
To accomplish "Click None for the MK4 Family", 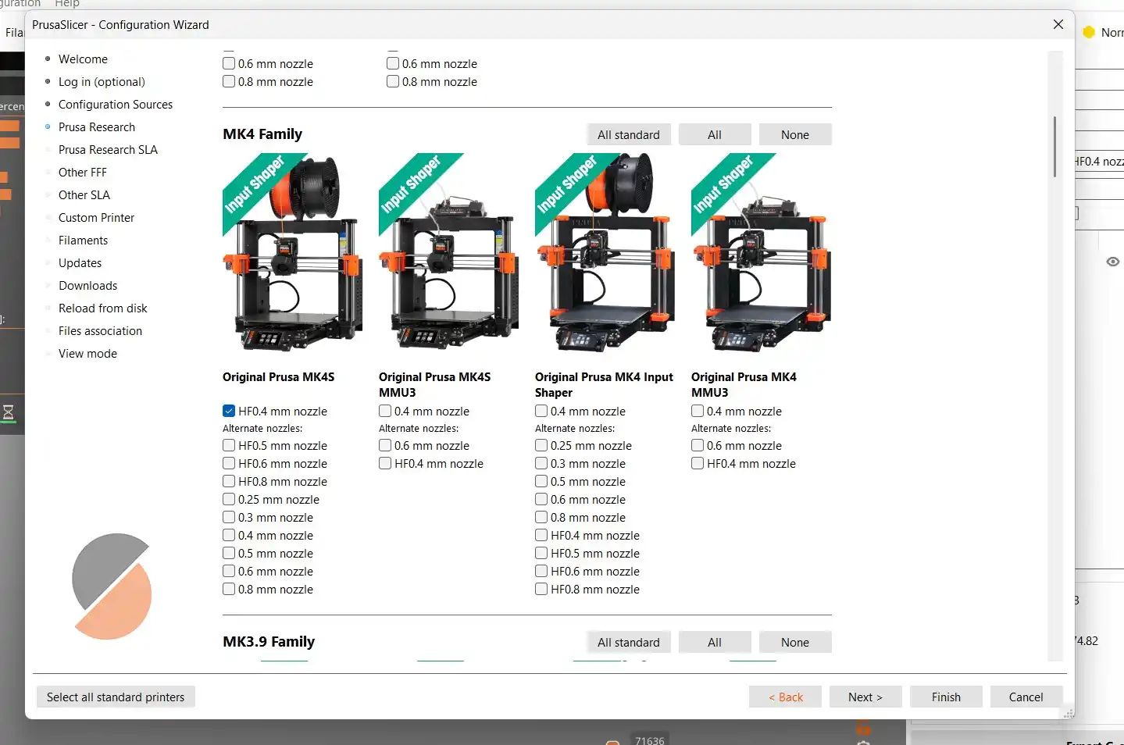I will pyautogui.click(x=795, y=134).
